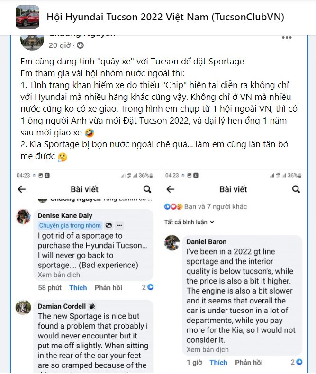Image resolution: width=316 pixels, height=374 pixels.
Task: Click Phản hồi under Denise Kane Daly's comment
Action: 108,288
